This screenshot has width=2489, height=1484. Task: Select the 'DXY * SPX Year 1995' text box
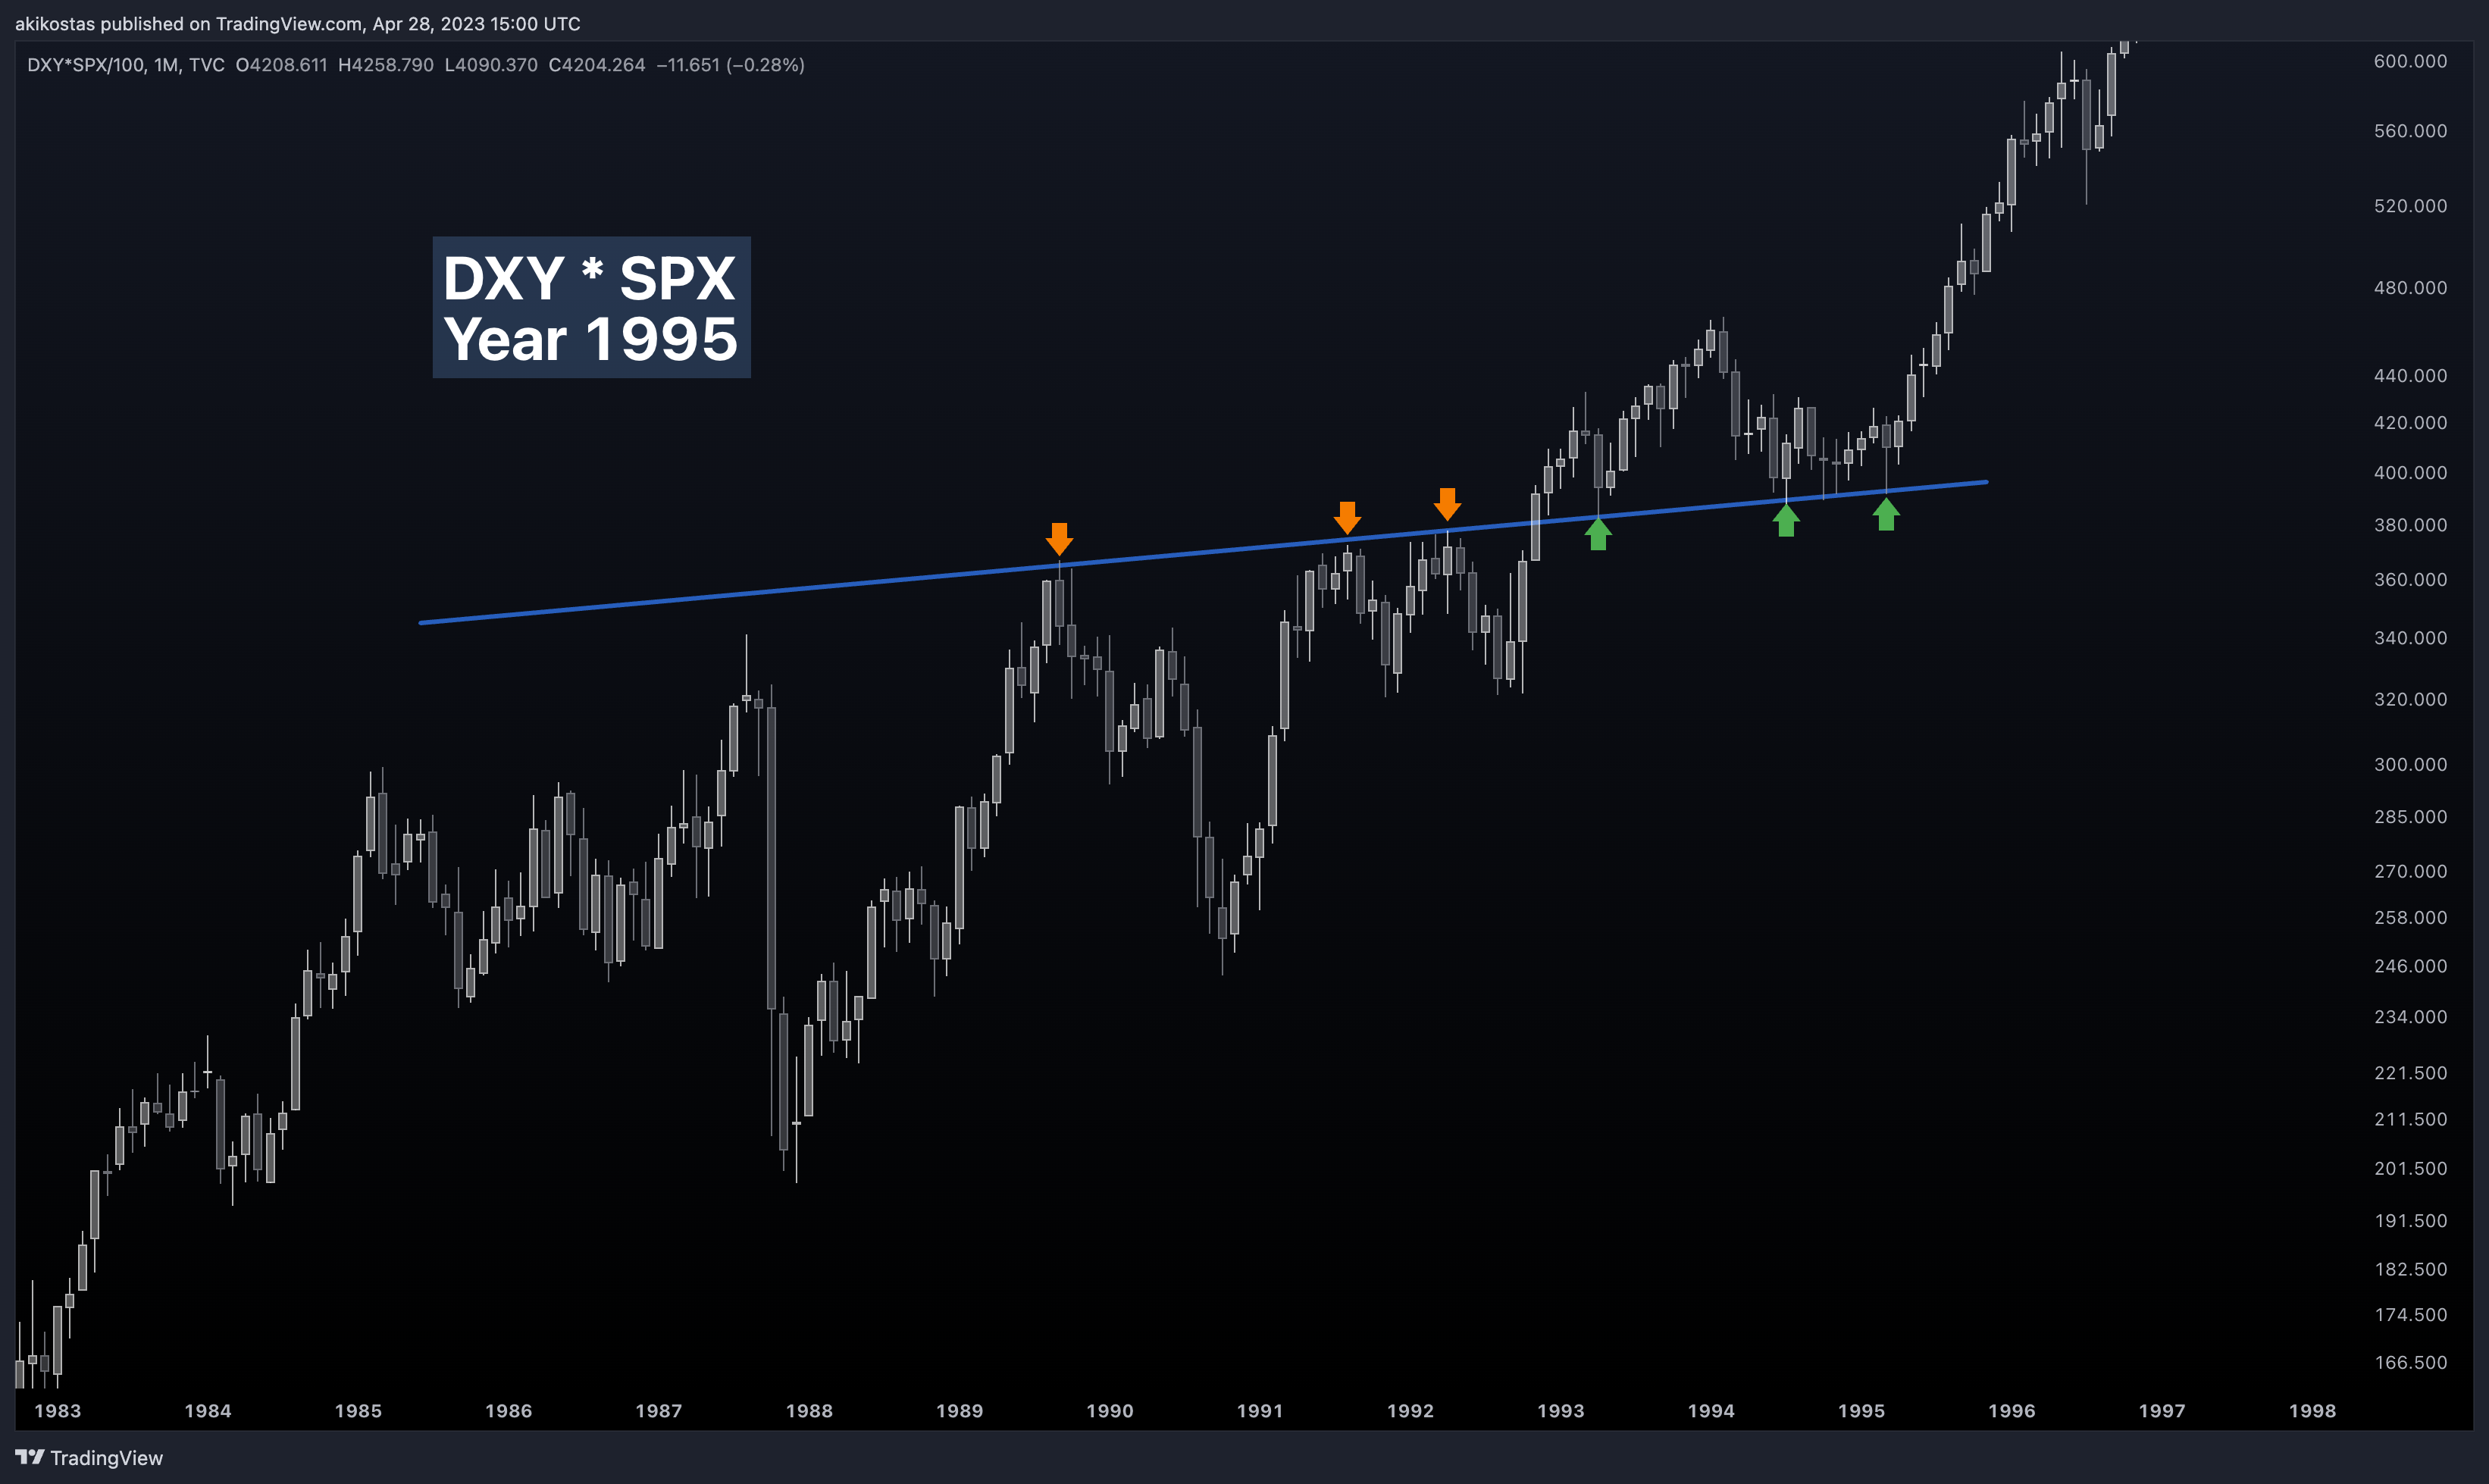pyautogui.click(x=591, y=307)
